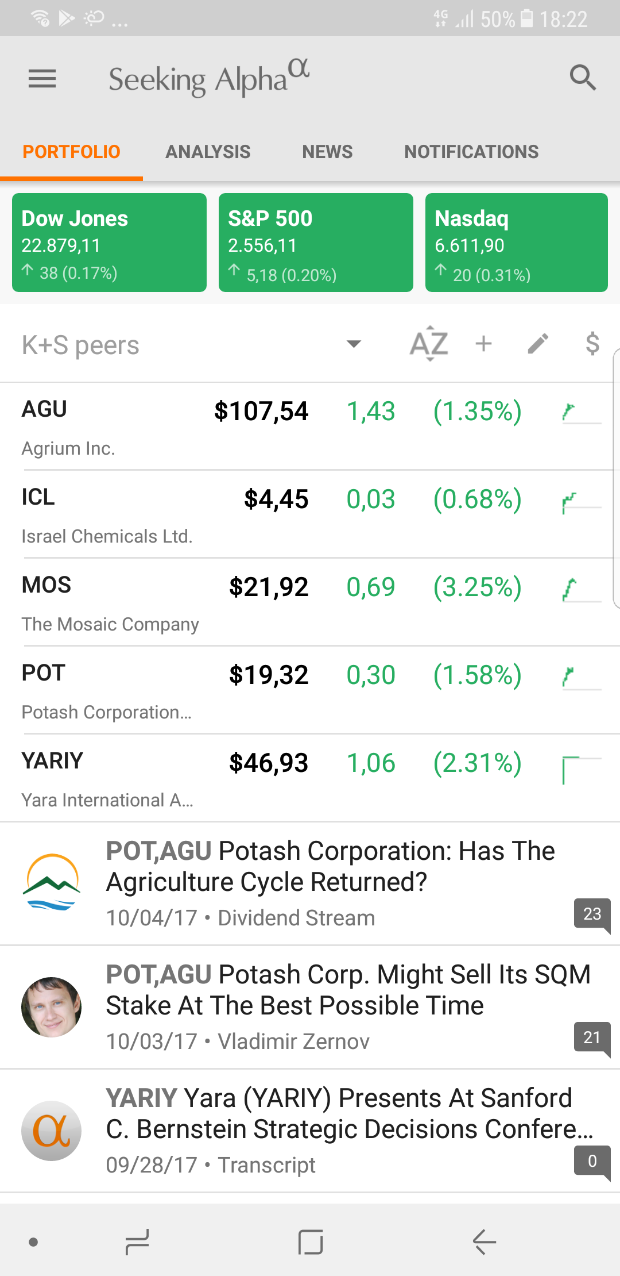
Task: Sort portfolio with the AZ icon
Action: pos(429,344)
